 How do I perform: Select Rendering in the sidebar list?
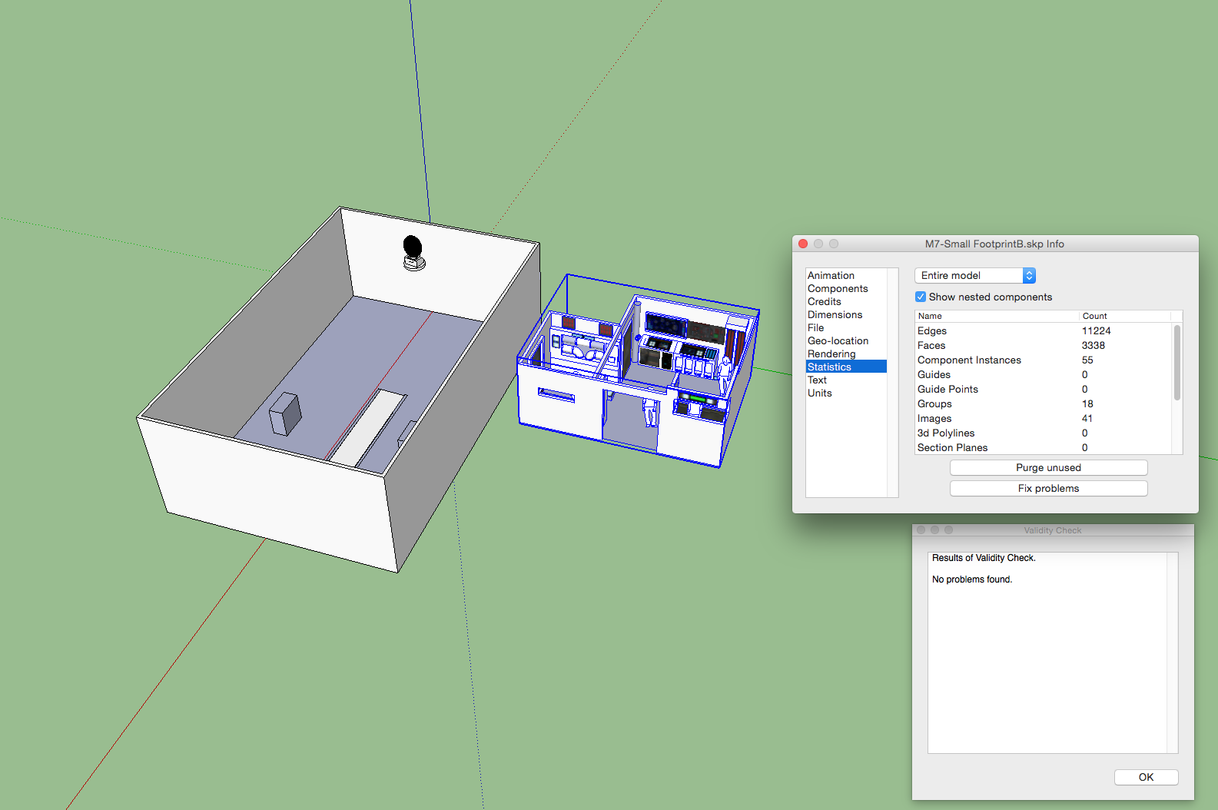tap(831, 354)
